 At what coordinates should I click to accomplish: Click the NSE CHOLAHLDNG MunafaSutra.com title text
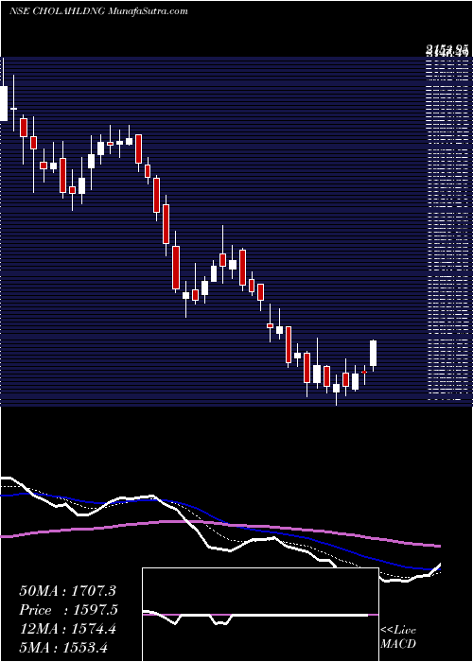pos(98,11)
